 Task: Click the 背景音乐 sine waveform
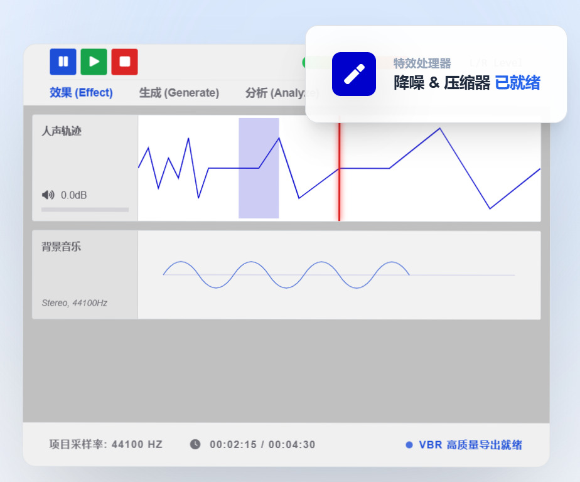(x=286, y=275)
